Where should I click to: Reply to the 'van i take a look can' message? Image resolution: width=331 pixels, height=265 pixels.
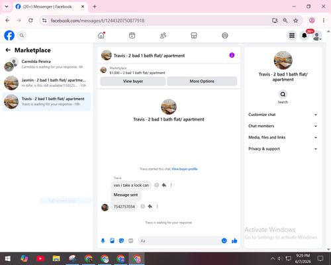point(164,185)
